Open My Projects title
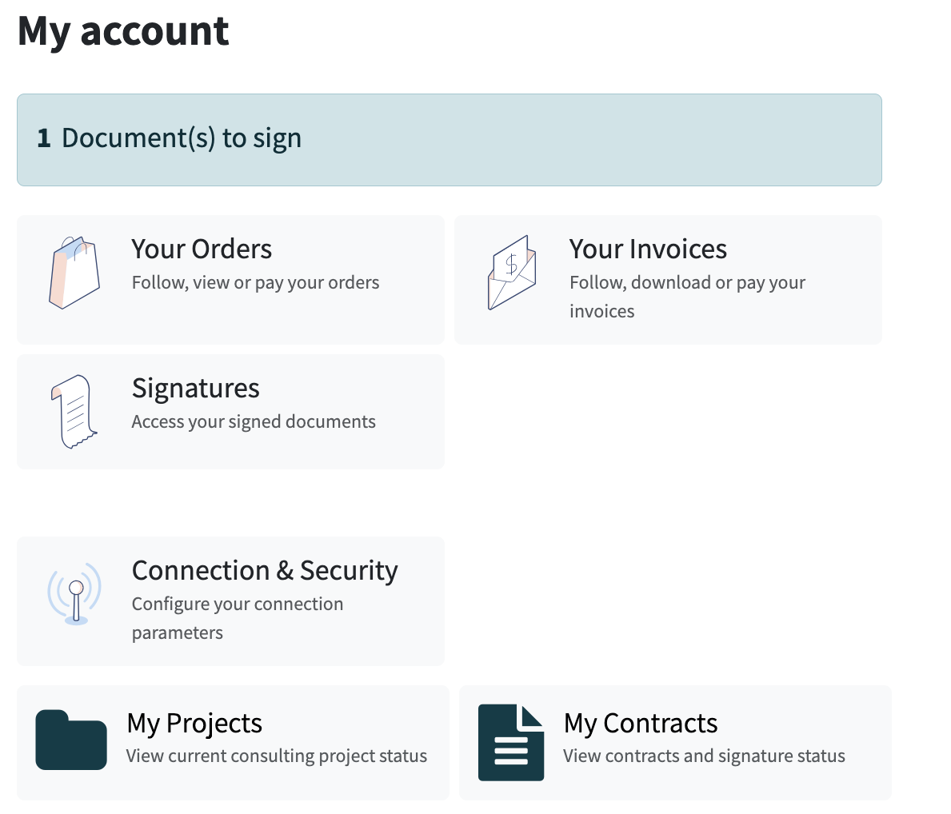The width and height of the screenshot is (951, 814). pos(194,724)
